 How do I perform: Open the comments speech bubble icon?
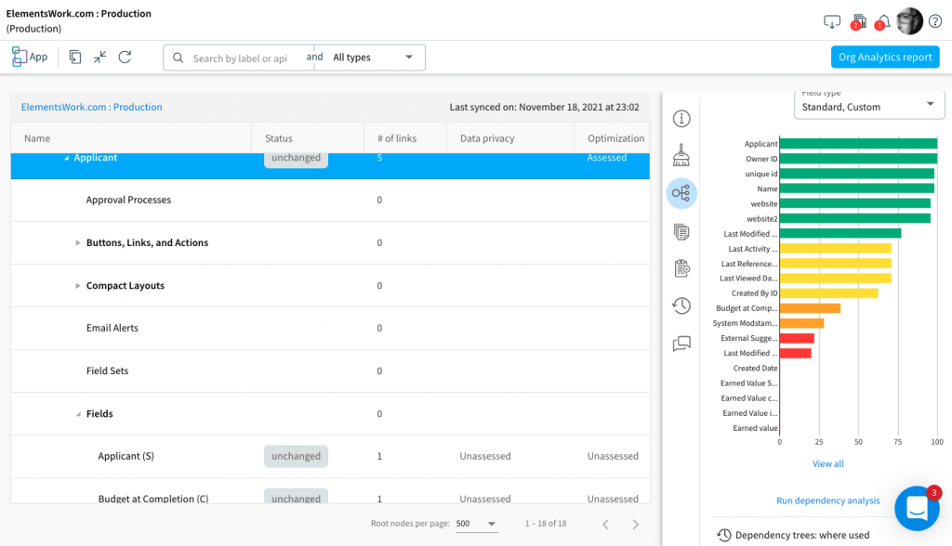[x=681, y=344]
